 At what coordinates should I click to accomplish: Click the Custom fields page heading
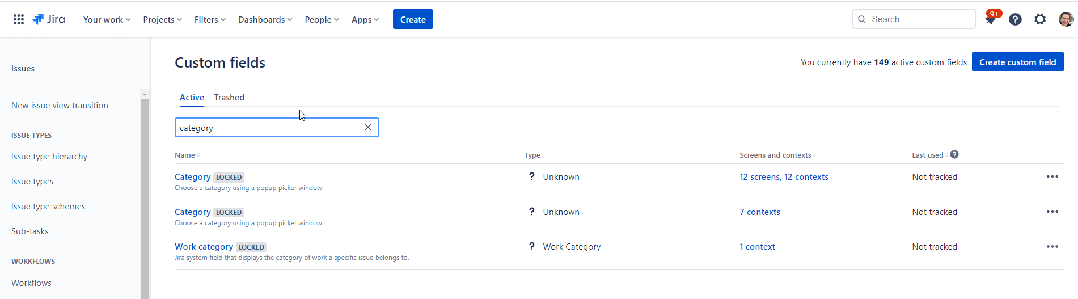220,62
